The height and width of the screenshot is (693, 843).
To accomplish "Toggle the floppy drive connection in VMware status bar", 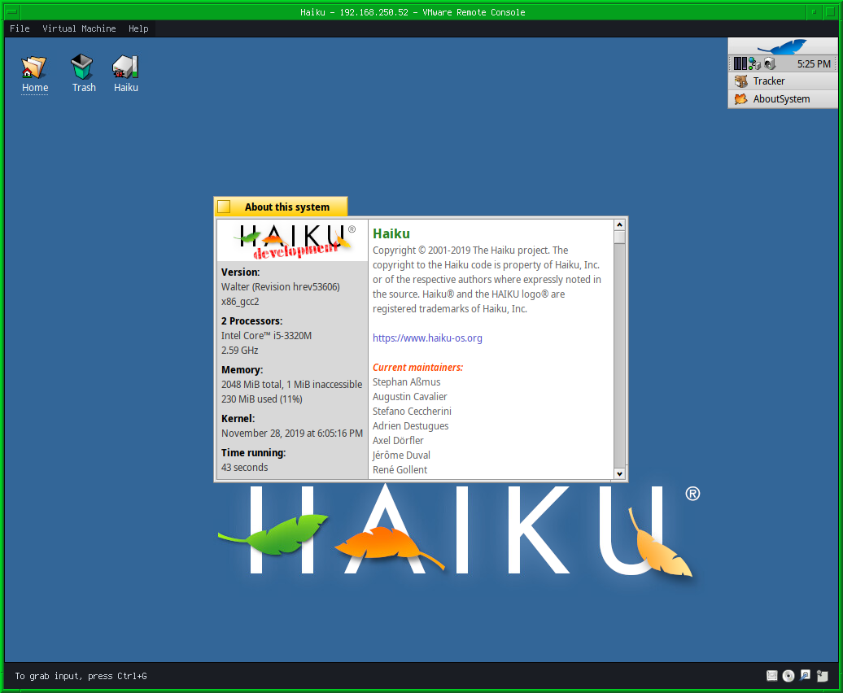I will (771, 675).
